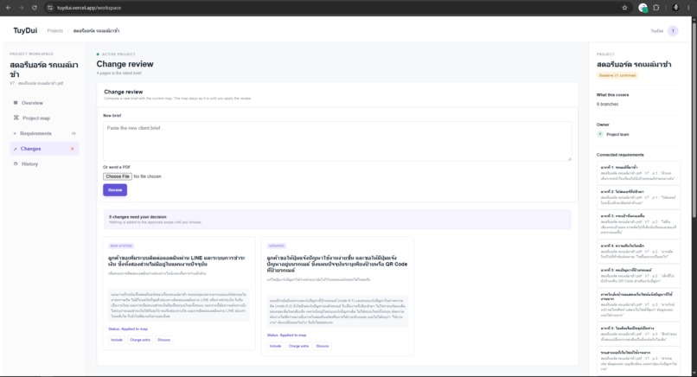Click the 'Project team' owner label

point(617,134)
